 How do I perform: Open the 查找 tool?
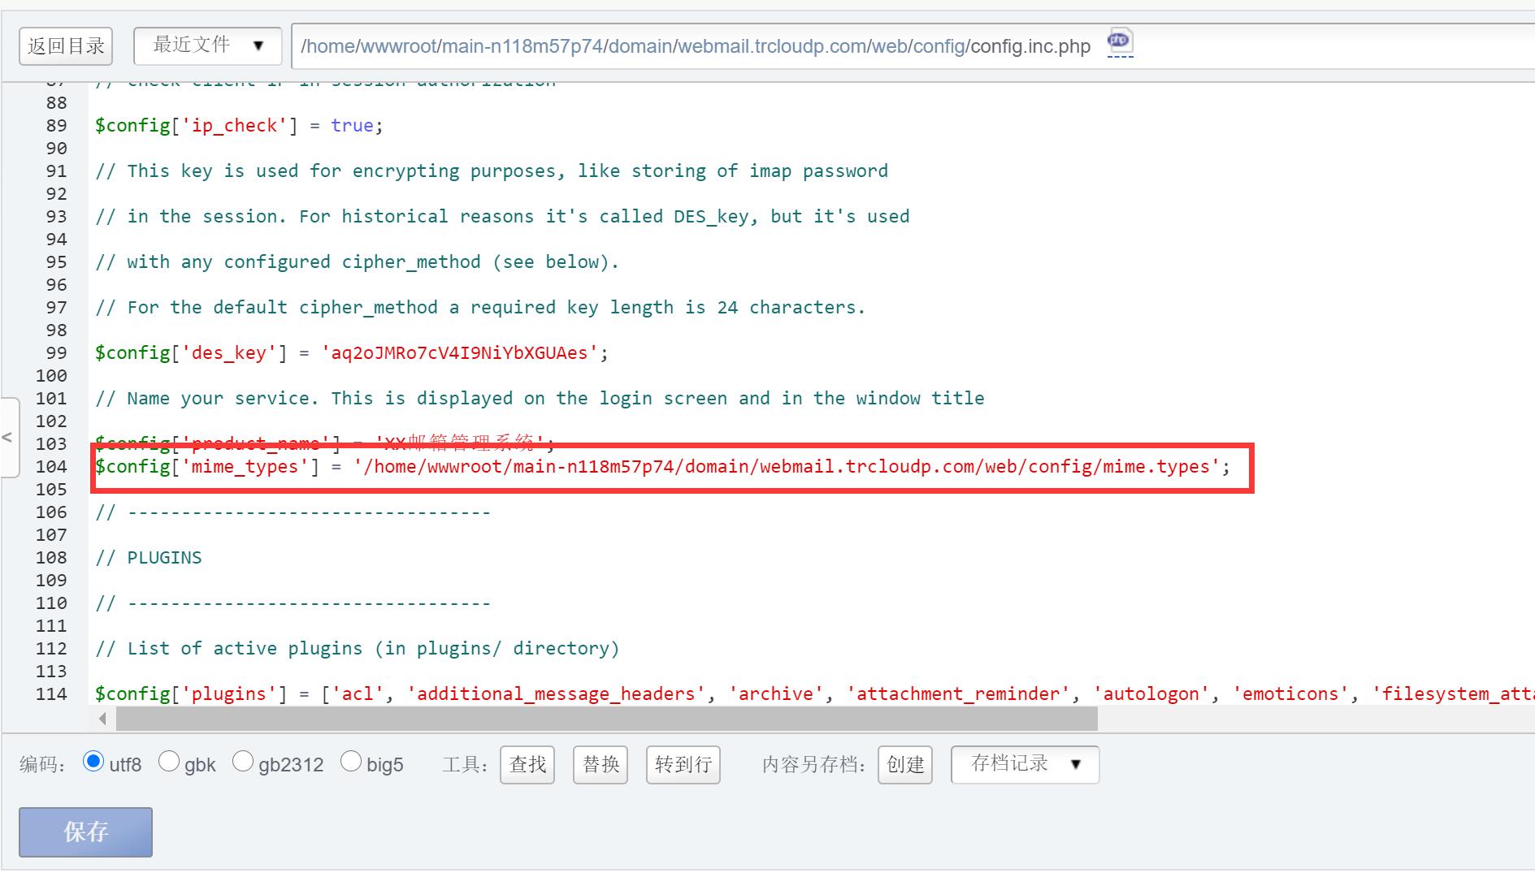coord(527,765)
